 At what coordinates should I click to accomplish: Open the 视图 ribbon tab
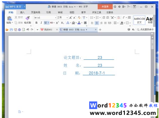click(72, 12)
